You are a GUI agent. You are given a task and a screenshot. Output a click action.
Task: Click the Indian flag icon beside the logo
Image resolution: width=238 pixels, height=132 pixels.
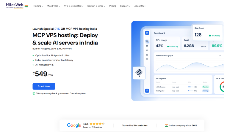26,6
